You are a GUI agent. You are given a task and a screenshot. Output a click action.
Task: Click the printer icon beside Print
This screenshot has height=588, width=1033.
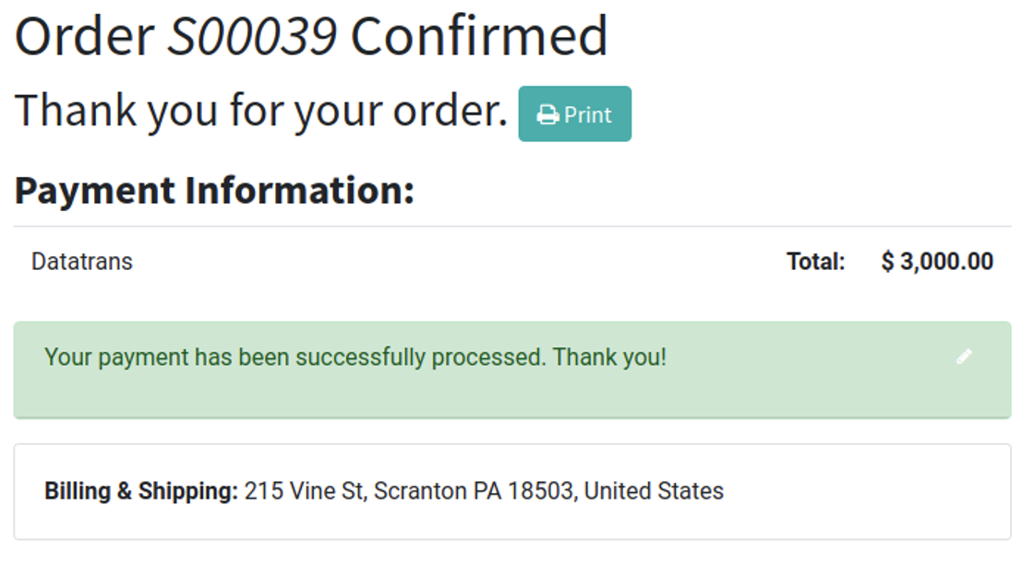tap(548, 115)
